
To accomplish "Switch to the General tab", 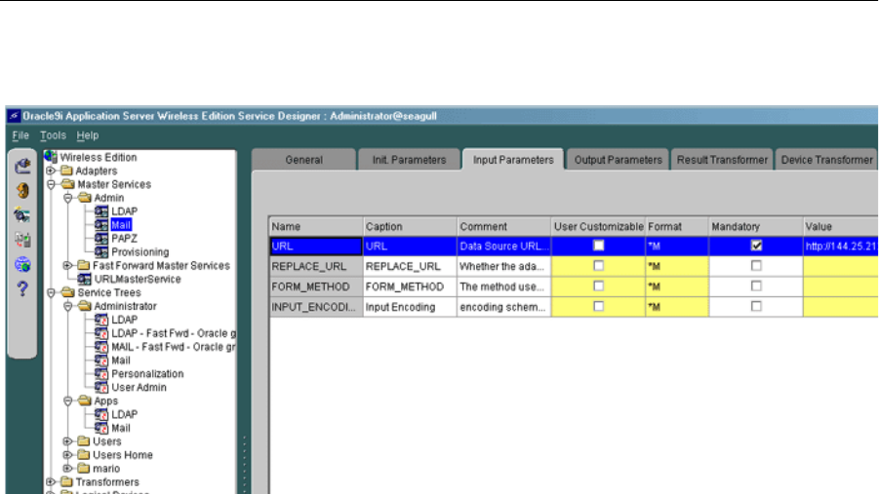I will coord(303,160).
